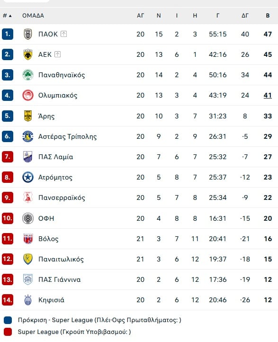Click the Ατρόμητος blue star badge

[28, 177]
